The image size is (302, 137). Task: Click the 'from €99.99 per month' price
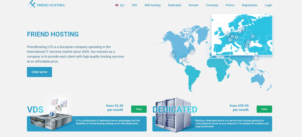point(239,108)
